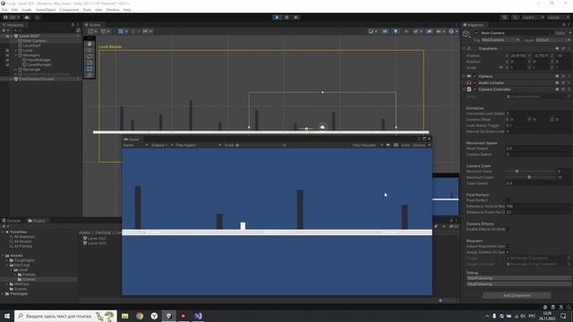Toggle scene lighting bulb icon

click(396, 31)
